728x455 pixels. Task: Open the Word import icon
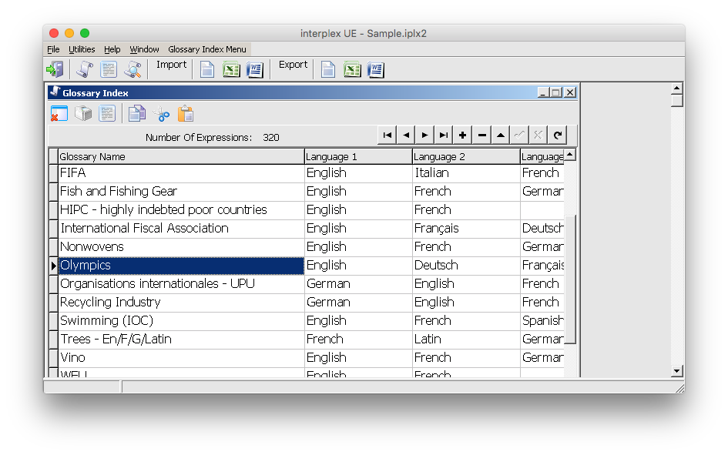(257, 69)
